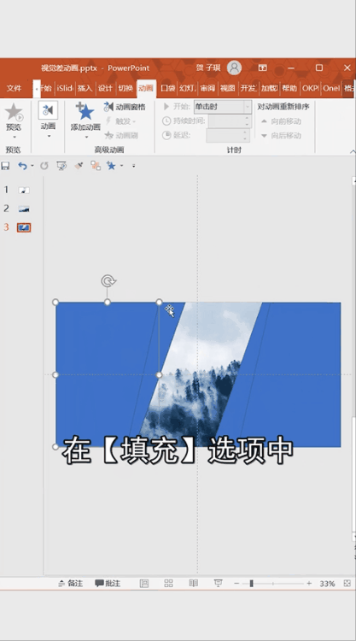
Task: Switch to the 设计 design tab
Action: click(x=105, y=88)
